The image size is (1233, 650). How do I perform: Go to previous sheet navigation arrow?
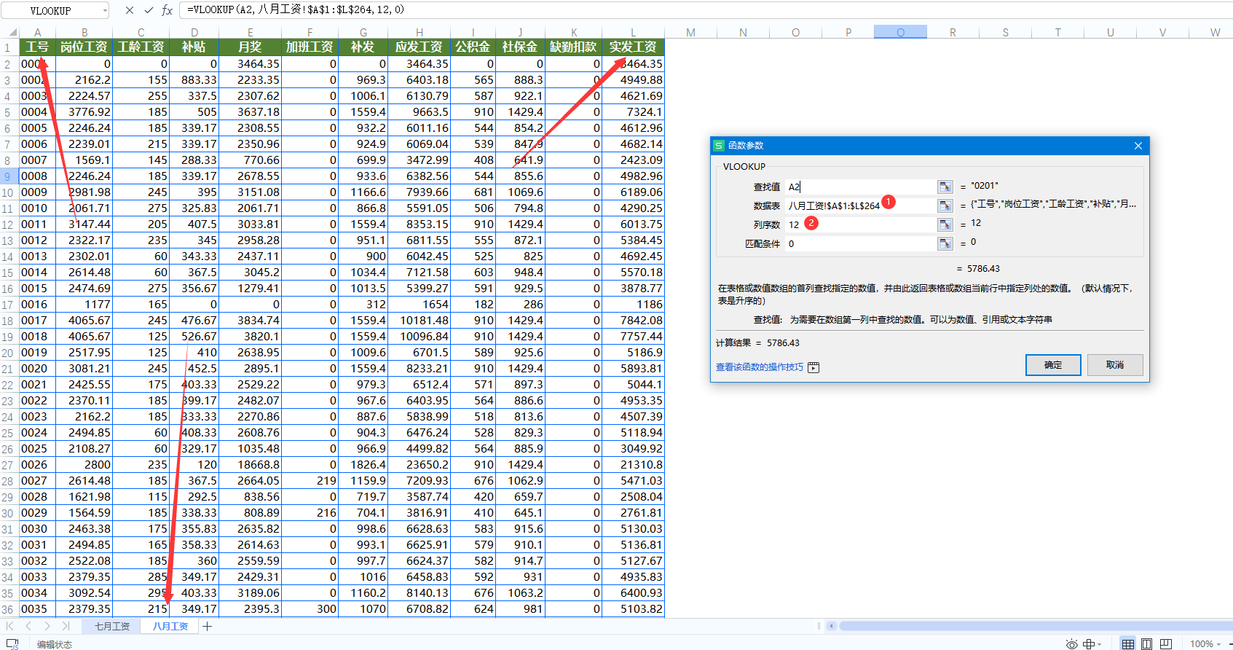(x=28, y=626)
